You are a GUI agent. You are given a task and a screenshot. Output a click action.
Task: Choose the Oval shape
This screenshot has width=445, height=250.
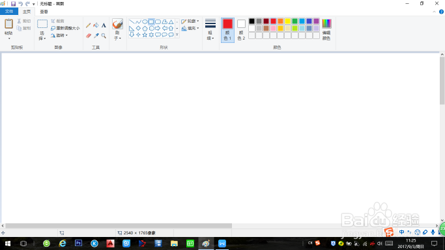pos(145,22)
